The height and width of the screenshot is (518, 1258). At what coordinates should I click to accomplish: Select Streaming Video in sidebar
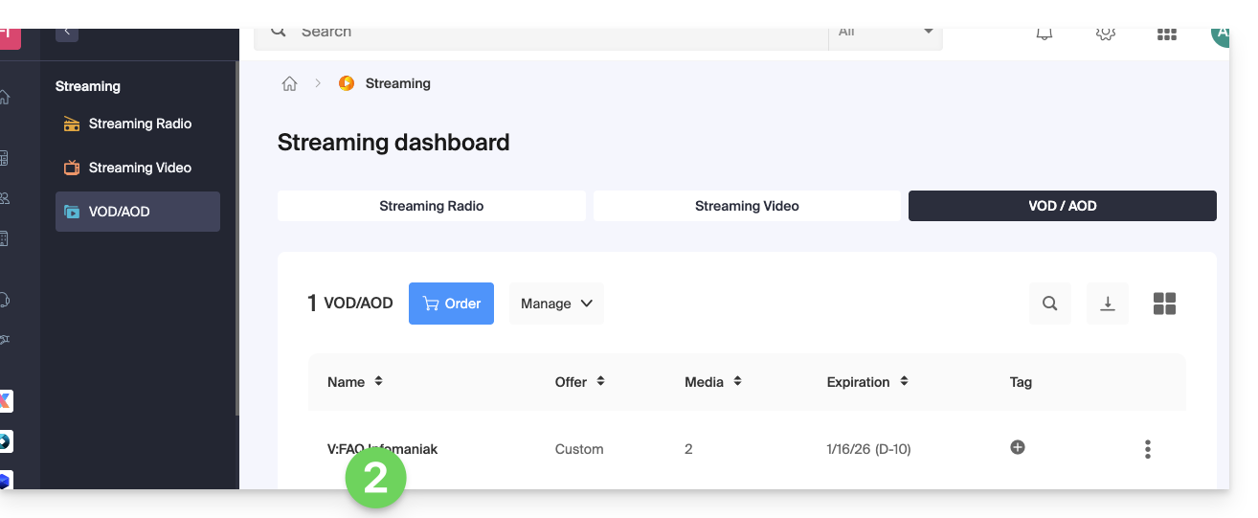point(140,168)
